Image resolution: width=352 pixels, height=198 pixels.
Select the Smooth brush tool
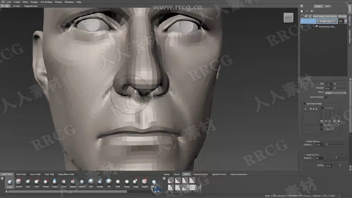click(19, 183)
